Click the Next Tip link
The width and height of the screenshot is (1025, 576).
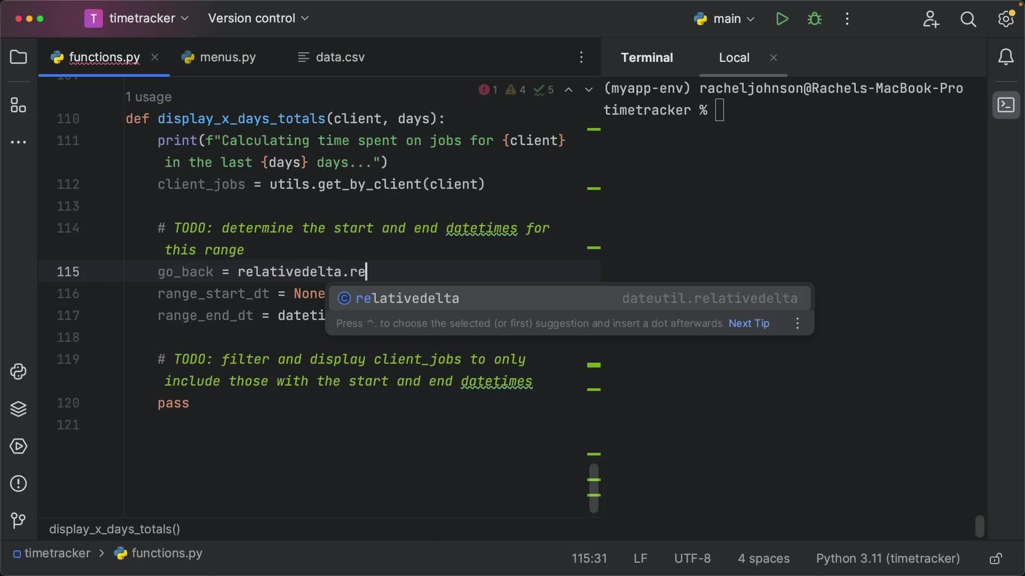[x=748, y=324]
